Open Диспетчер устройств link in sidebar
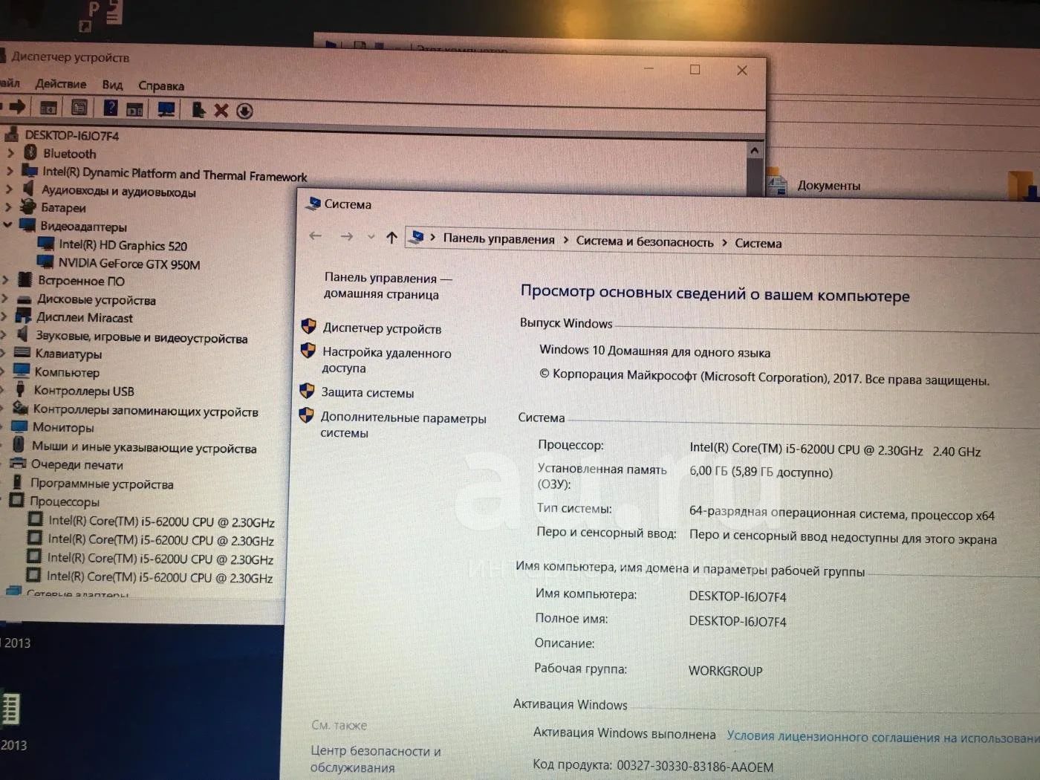 pos(382,328)
